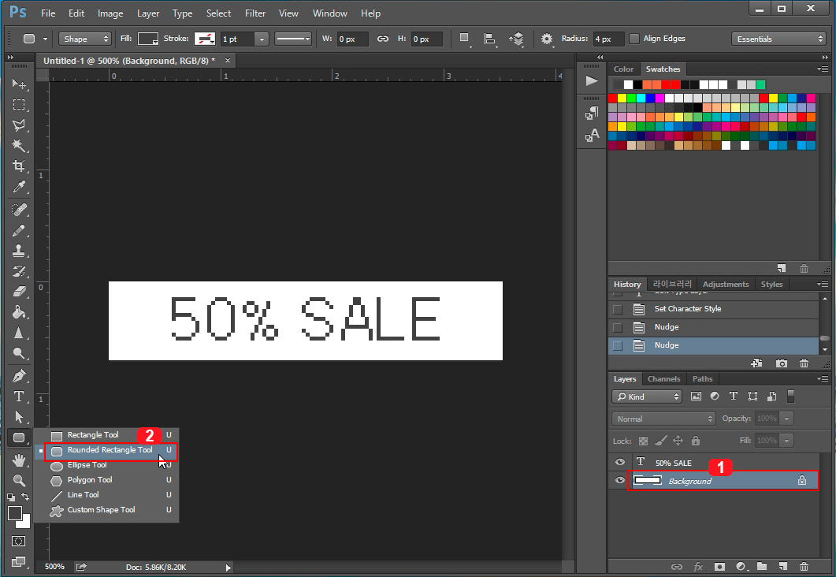Open path alignment options icon

coord(489,39)
